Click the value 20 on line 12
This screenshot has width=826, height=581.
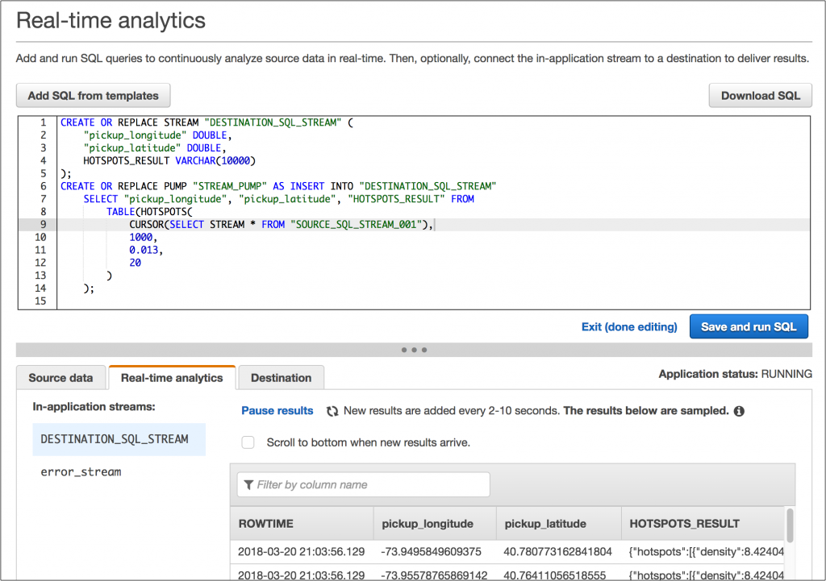point(135,263)
